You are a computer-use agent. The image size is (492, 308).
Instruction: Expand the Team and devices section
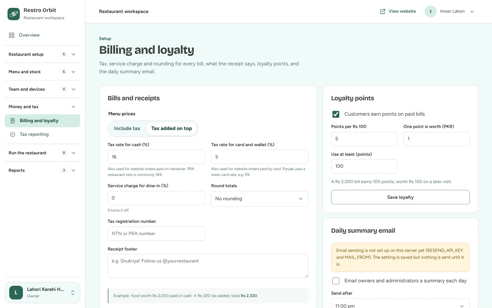point(42,89)
